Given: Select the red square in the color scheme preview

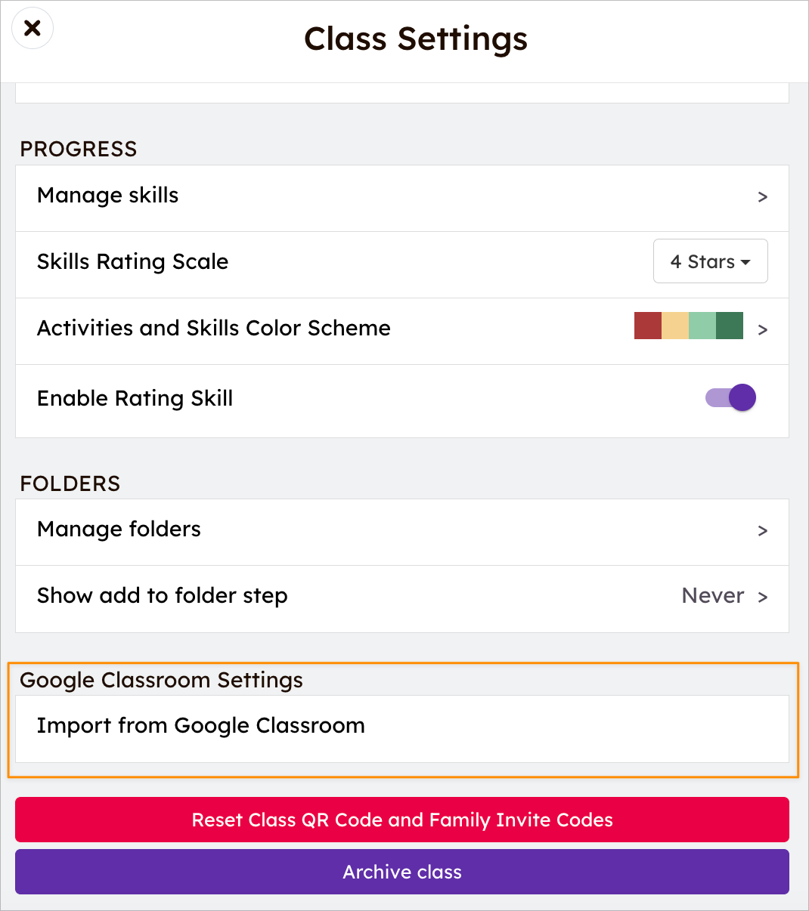Looking at the screenshot, I should [647, 326].
